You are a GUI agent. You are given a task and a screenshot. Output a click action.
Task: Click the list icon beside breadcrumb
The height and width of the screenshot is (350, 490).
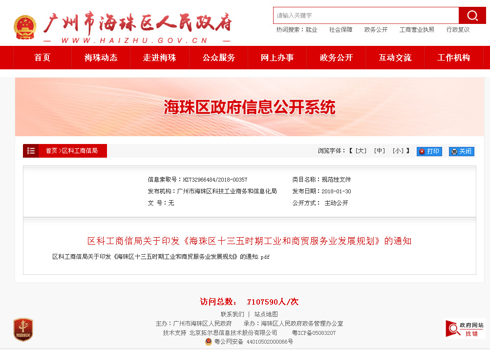(31, 151)
